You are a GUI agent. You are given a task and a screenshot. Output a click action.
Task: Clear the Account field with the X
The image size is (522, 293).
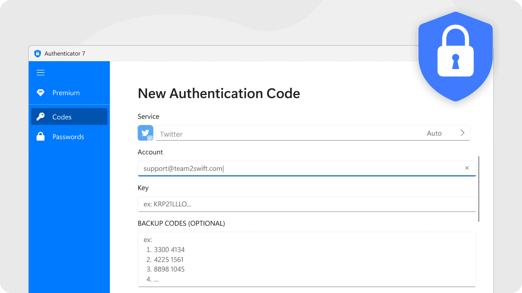point(467,168)
